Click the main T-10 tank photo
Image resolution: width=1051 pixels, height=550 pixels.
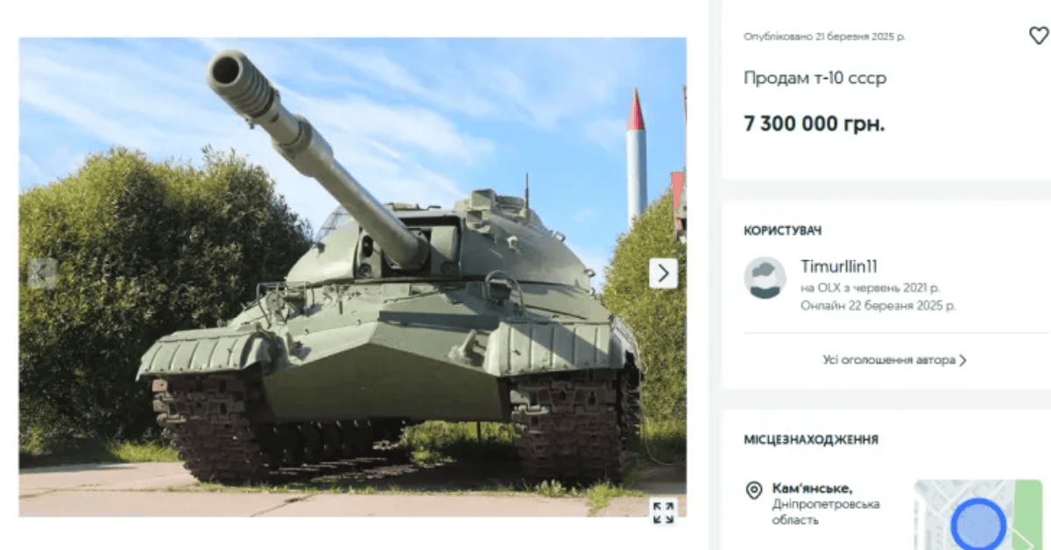coord(352,277)
